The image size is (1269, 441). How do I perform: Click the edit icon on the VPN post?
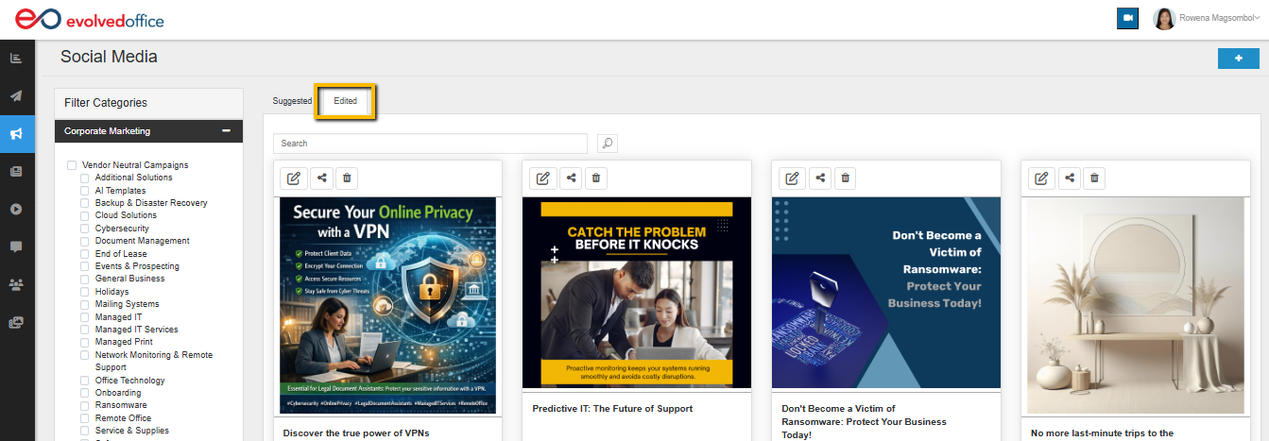(294, 178)
